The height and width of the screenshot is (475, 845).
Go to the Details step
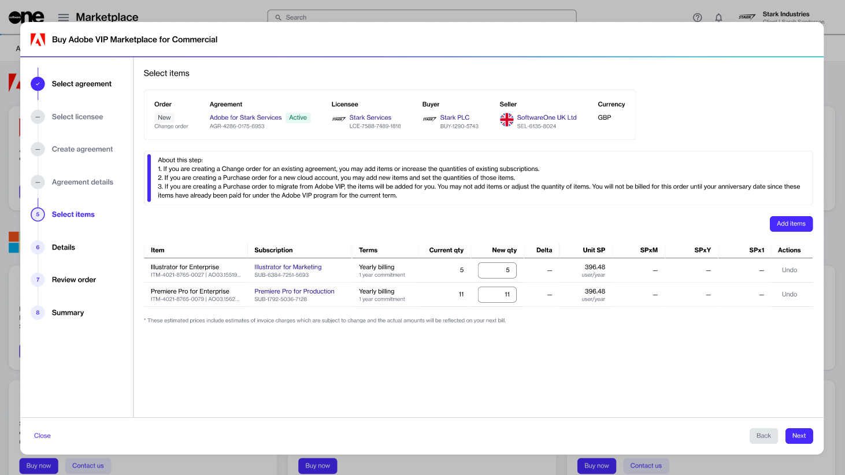pos(64,247)
